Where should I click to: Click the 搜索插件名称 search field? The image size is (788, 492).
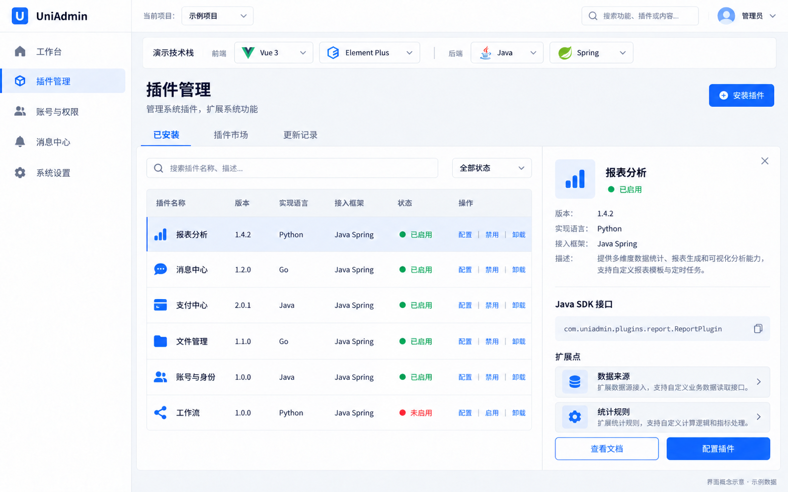tap(292, 168)
